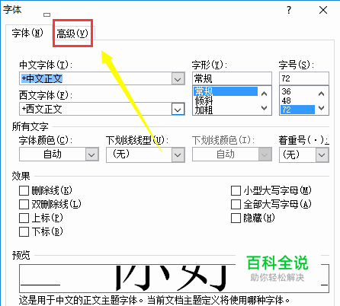Choose 倾斜 in the font style list
The width and height of the screenshot is (340, 306).
(226, 100)
